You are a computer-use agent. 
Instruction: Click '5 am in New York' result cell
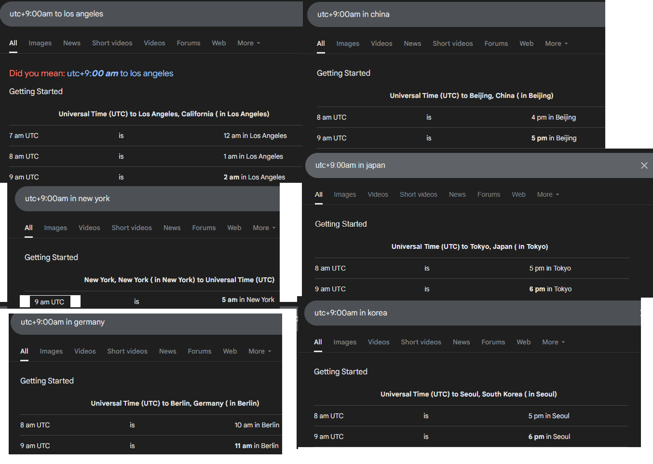(x=248, y=300)
